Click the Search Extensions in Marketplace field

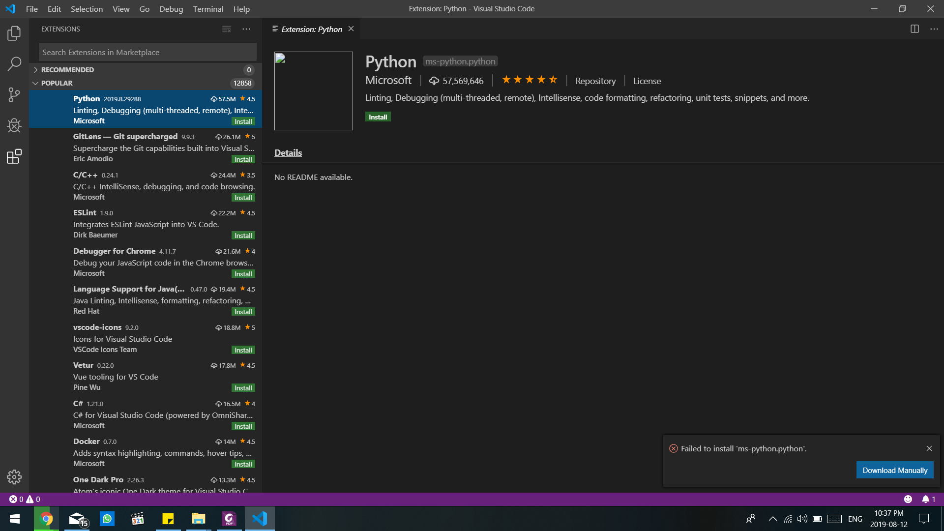[147, 52]
